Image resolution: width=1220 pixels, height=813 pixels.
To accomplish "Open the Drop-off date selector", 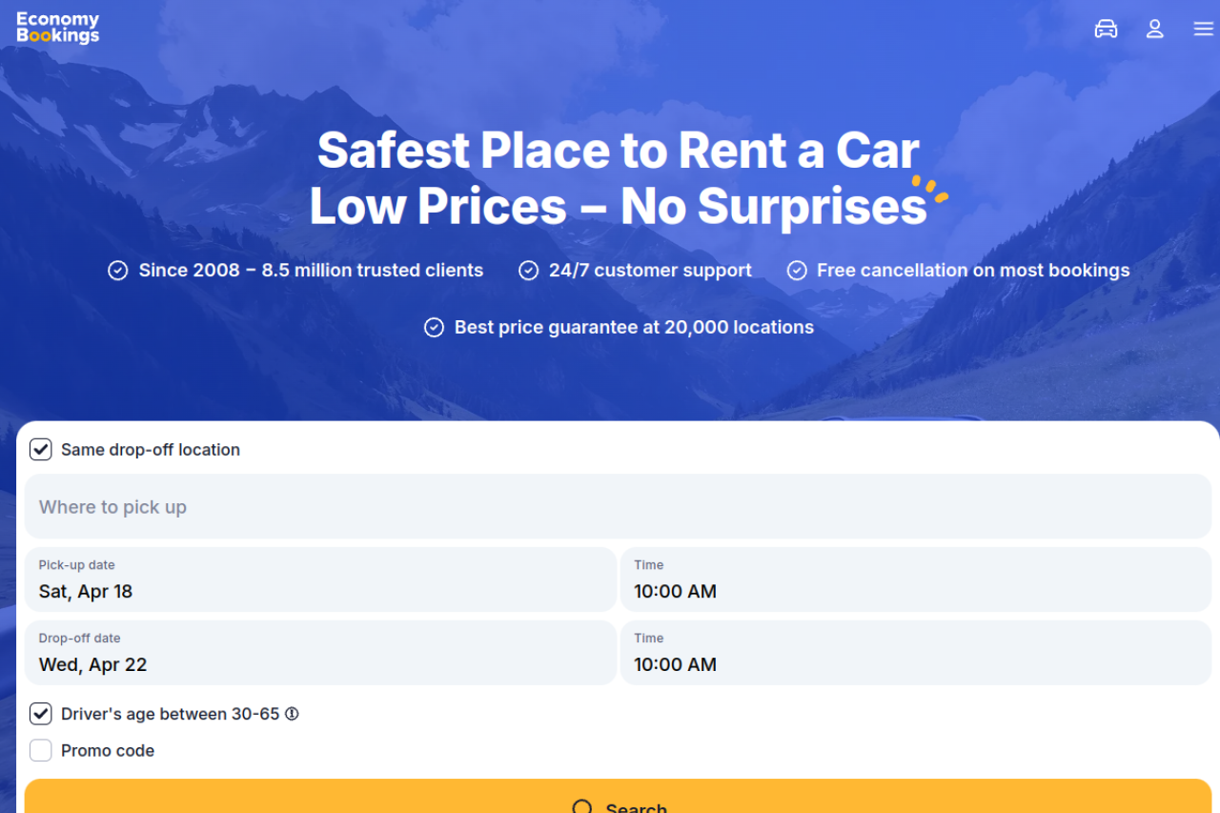I will (320, 653).
